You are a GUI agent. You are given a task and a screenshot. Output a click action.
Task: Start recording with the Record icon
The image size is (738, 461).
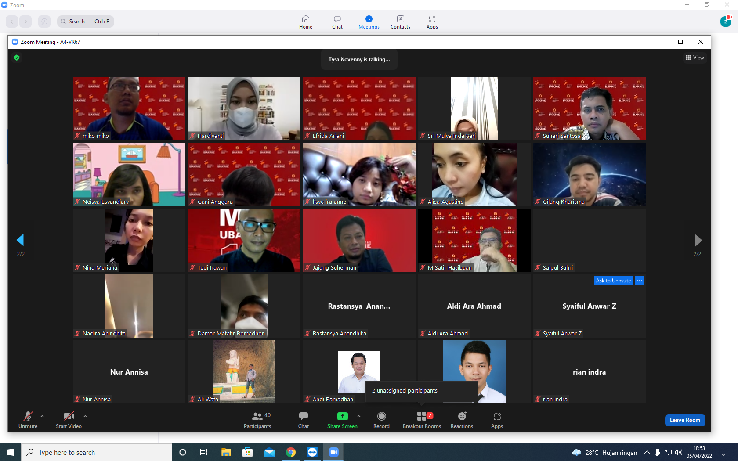381,416
